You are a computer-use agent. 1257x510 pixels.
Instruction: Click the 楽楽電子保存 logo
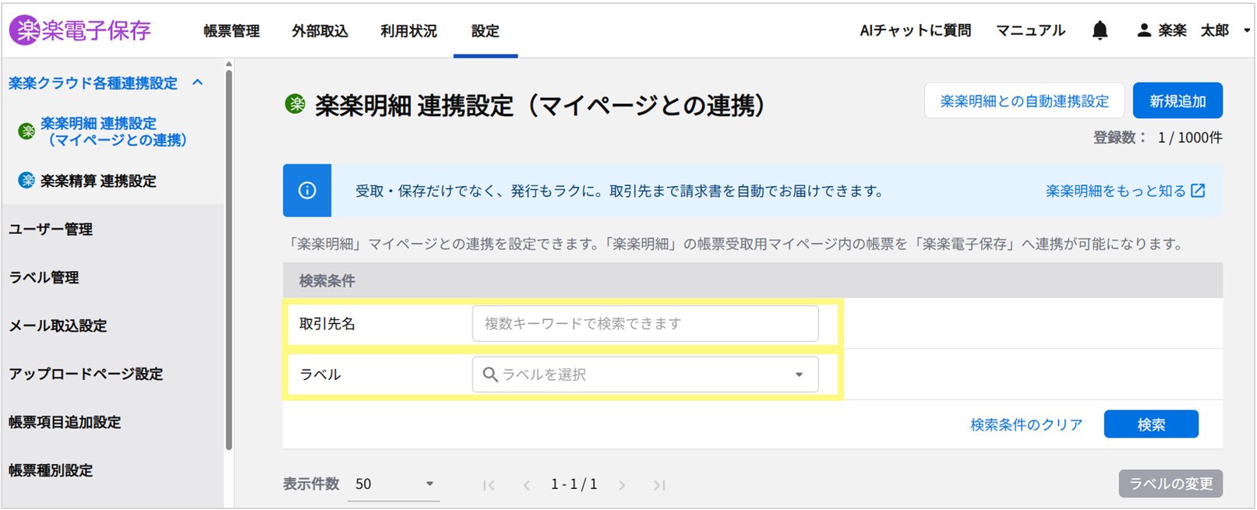79,30
